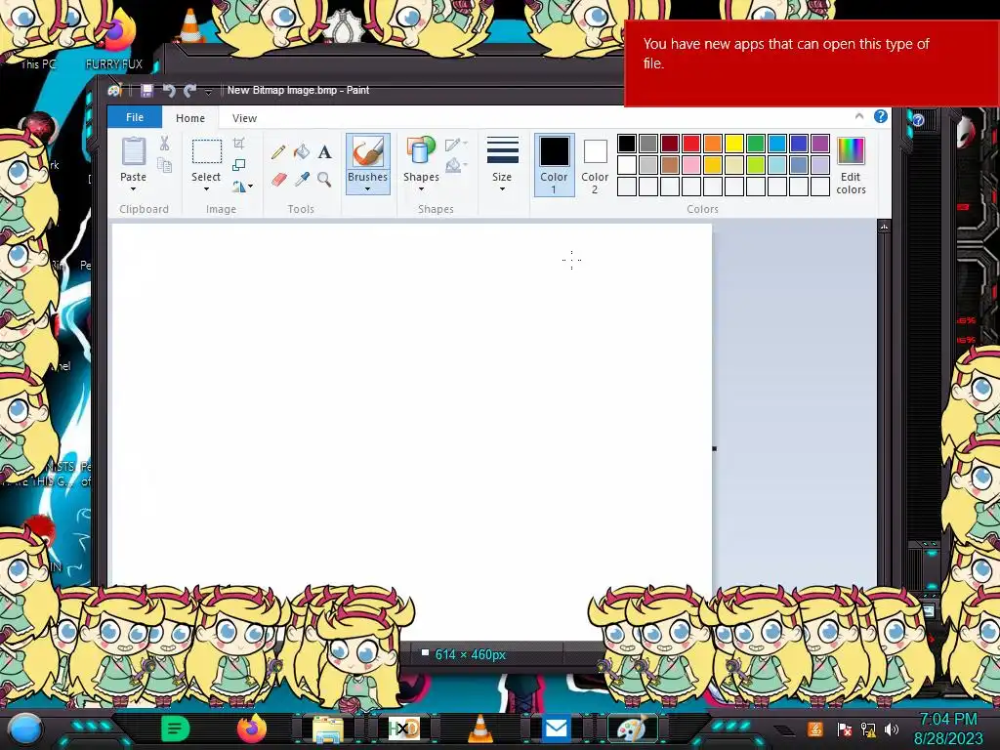Click the Save icon in title bar
The height and width of the screenshot is (750, 1000).
[x=146, y=91]
